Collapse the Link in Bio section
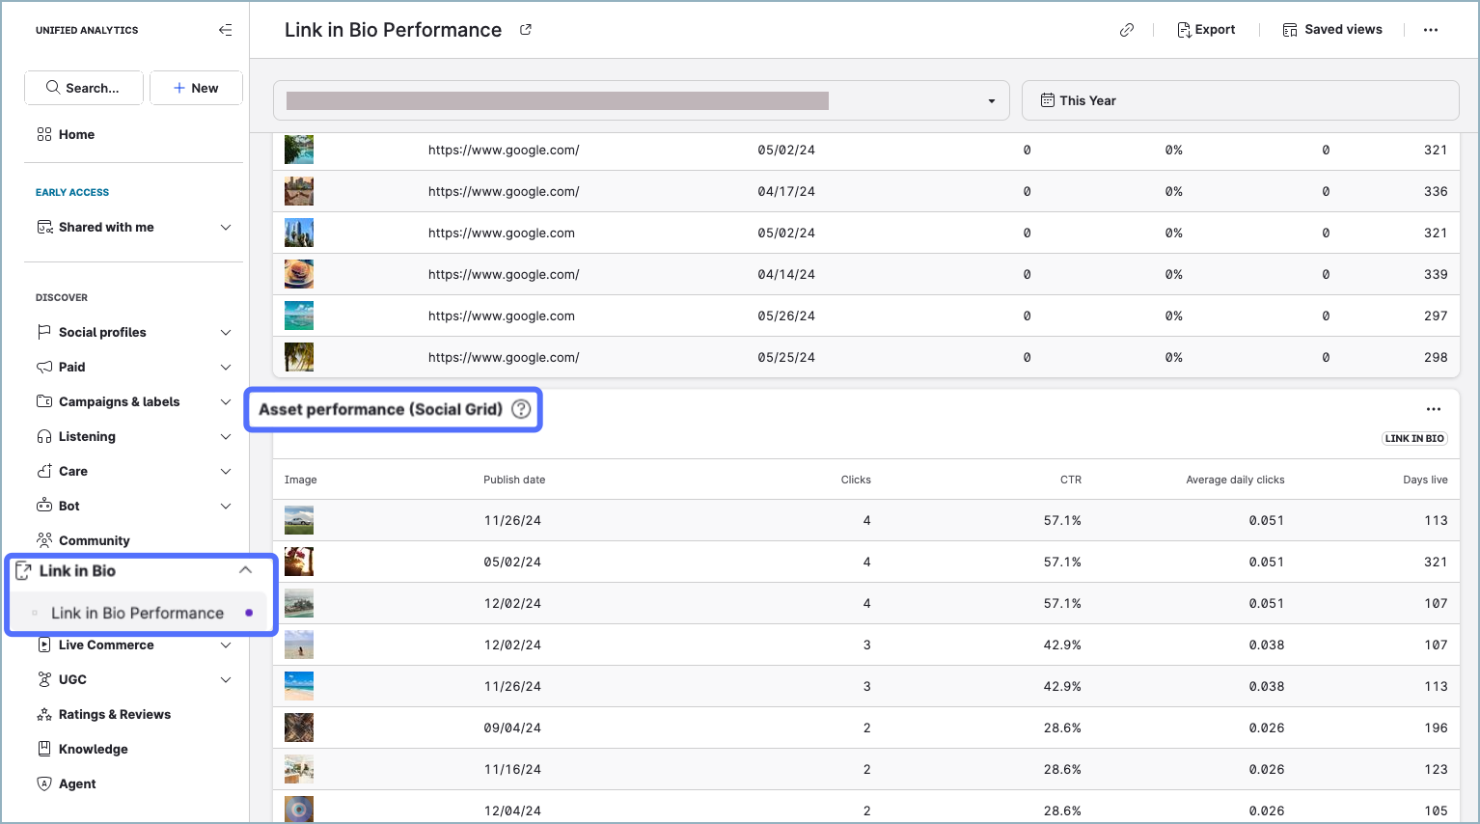The image size is (1480, 824). pos(245,570)
